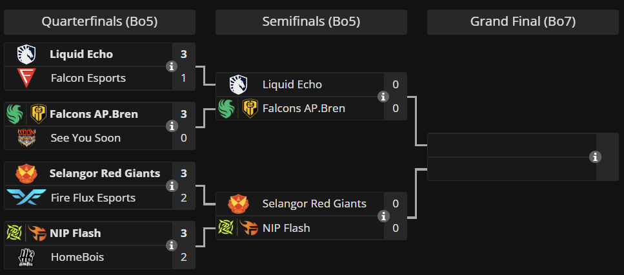Open info for Falcons AP.Bren vs See You Soon
Screen dimensions: 624x275
[172, 126]
